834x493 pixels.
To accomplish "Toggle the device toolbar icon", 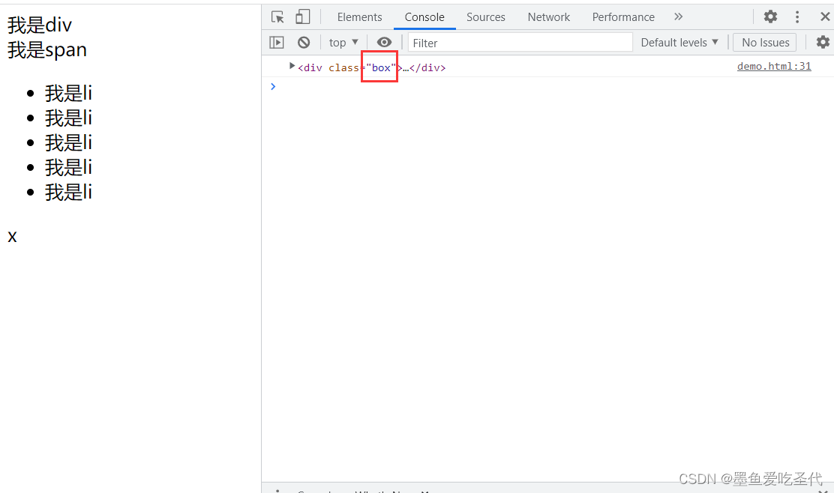I will pyautogui.click(x=303, y=17).
